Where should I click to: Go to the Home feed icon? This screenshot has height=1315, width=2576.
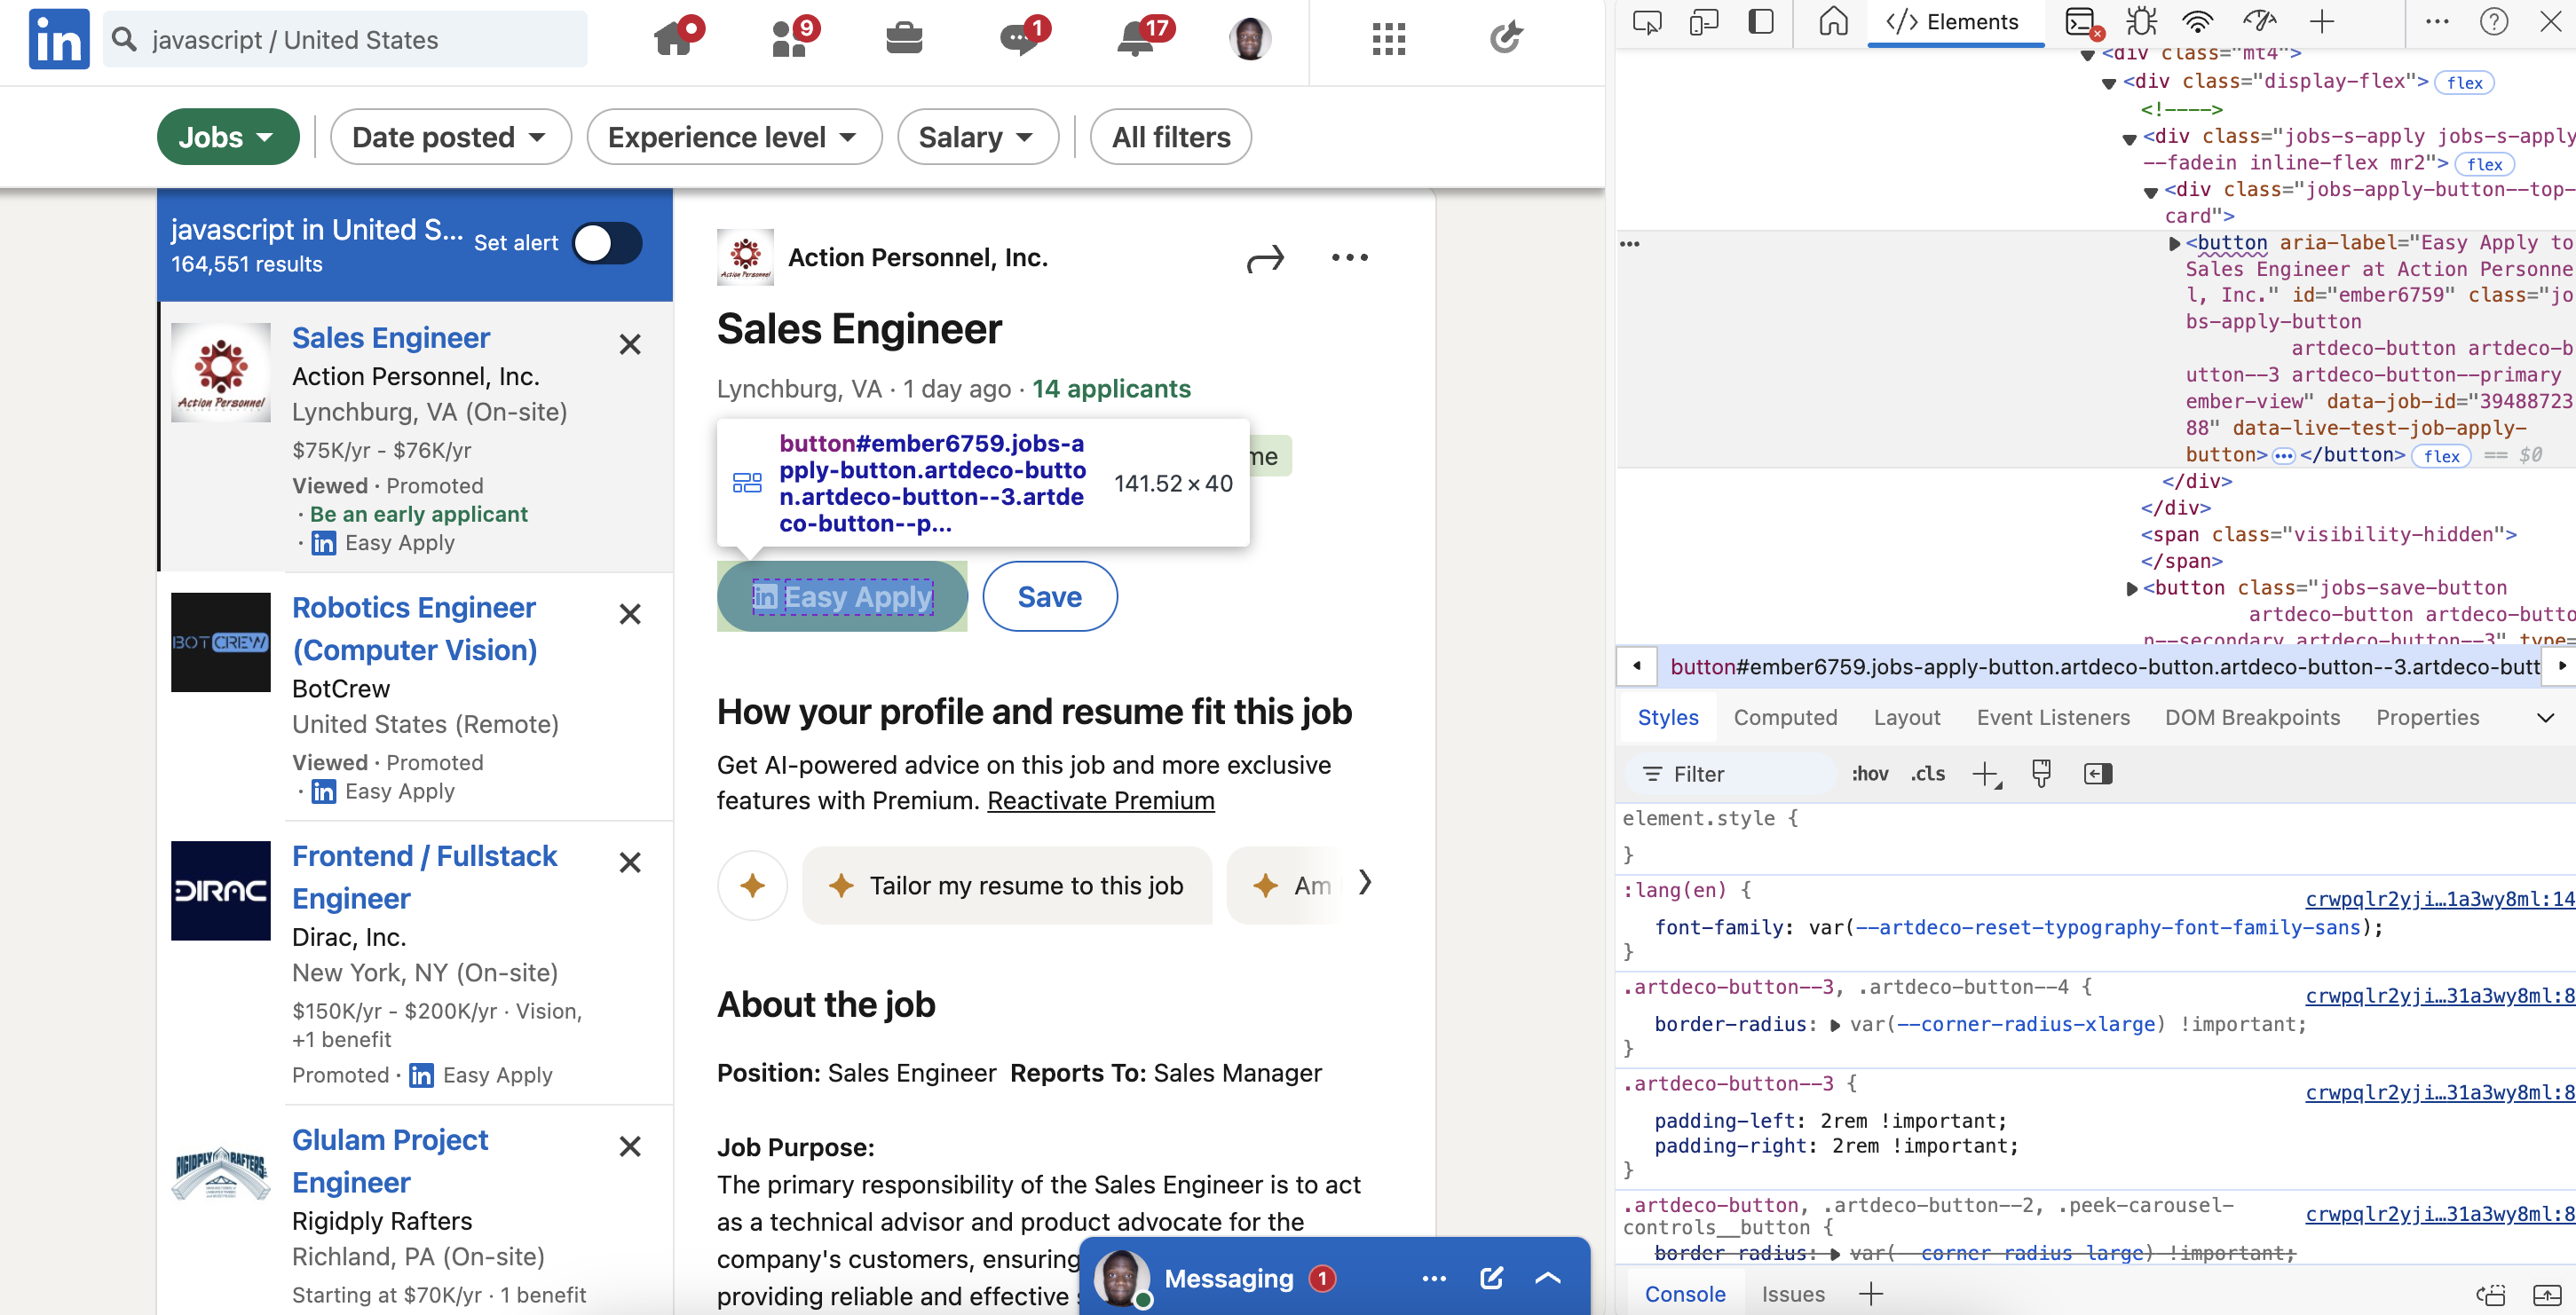tap(674, 39)
